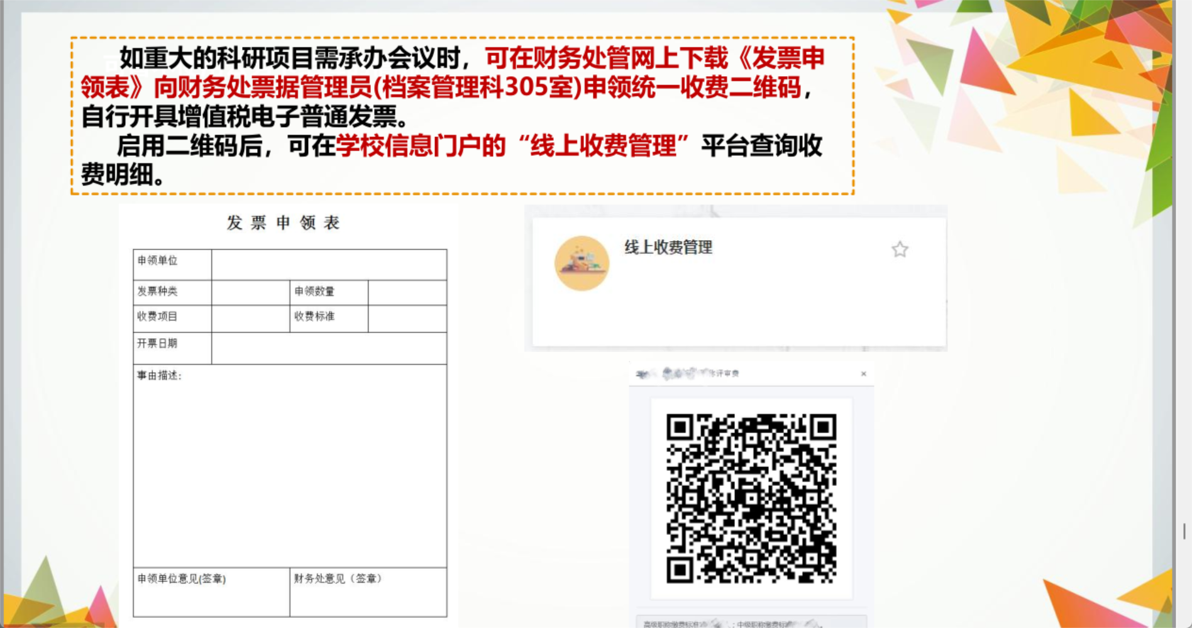The width and height of the screenshot is (1192, 628).
Task: Click the star favorite icon on 线上收费管理 card
Action: tap(900, 250)
